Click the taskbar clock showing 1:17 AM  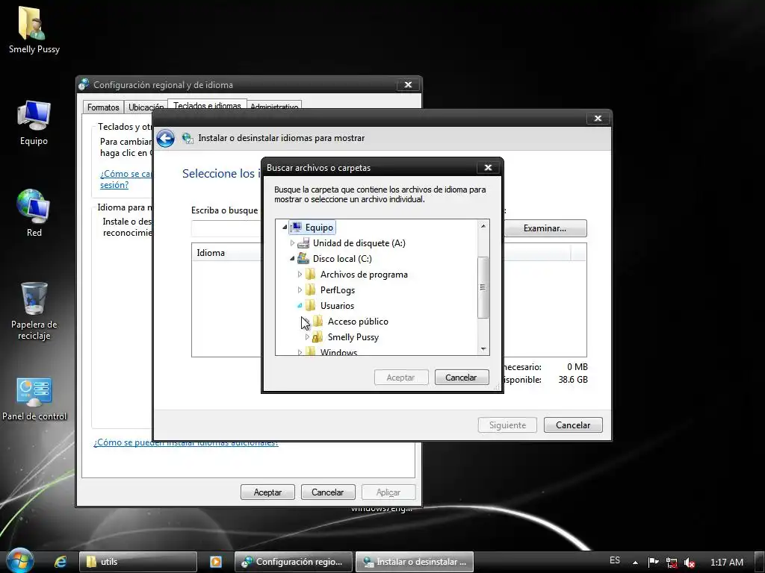coord(726,563)
